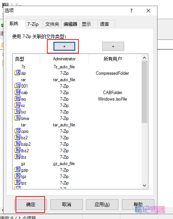
Task: Select the 001 file type icon
Action: click(x=17, y=85)
